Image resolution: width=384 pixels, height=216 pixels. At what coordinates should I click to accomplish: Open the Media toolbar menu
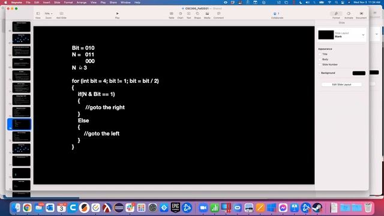pyautogui.click(x=207, y=15)
